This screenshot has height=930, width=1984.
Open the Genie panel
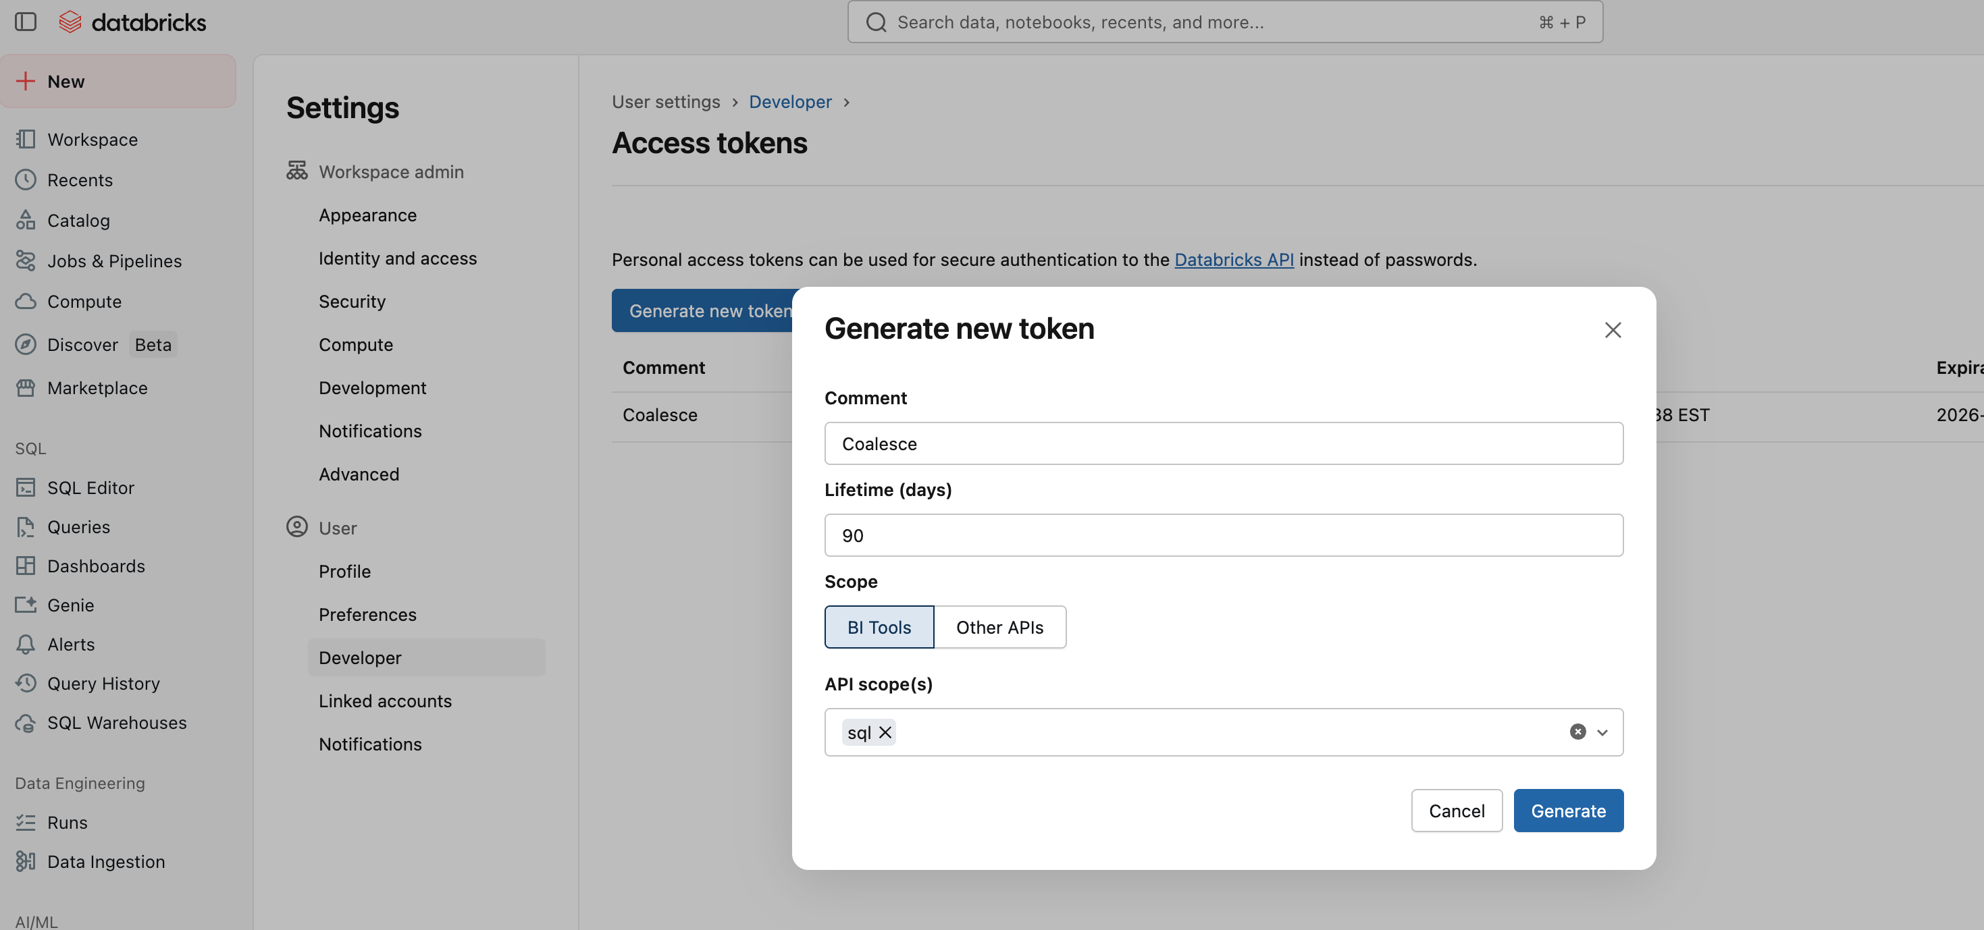coord(71,605)
